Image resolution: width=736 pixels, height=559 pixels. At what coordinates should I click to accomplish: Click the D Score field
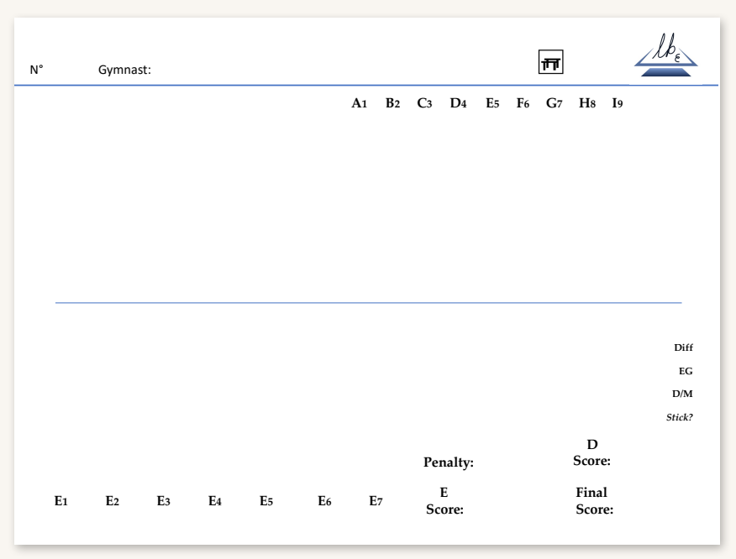[x=591, y=452]
